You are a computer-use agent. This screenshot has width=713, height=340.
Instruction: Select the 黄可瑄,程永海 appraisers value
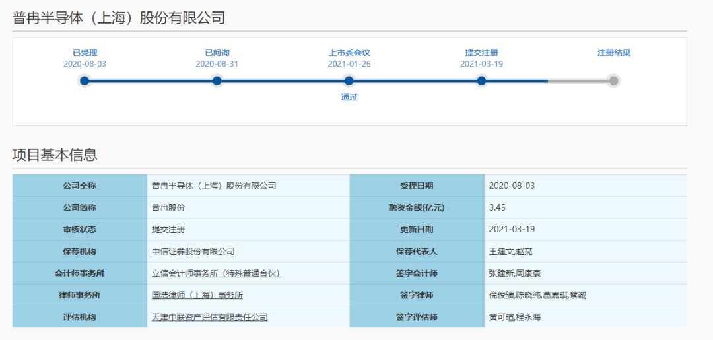point(515,317)
